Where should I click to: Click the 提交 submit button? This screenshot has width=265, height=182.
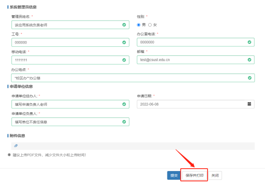pos(174,175)
